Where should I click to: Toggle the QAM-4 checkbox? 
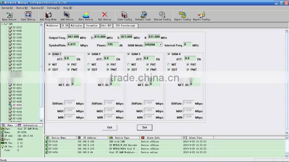169,54
